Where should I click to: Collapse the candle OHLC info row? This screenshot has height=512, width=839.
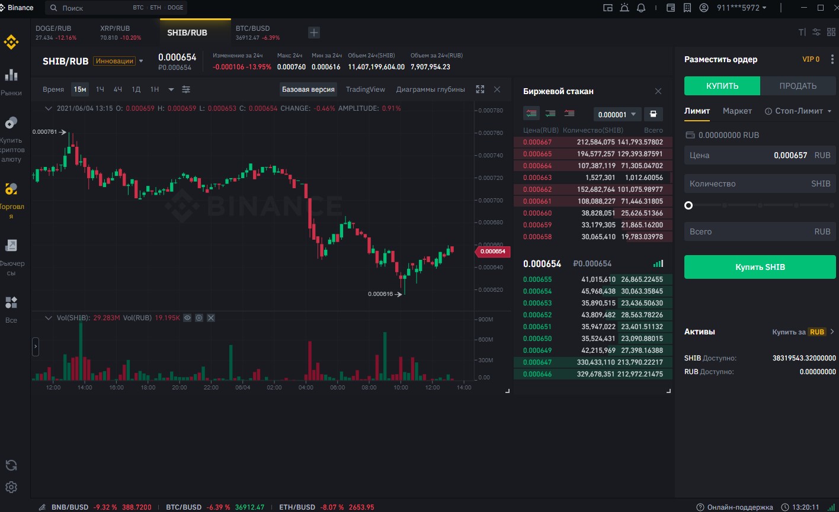click(x=49, y=108)
